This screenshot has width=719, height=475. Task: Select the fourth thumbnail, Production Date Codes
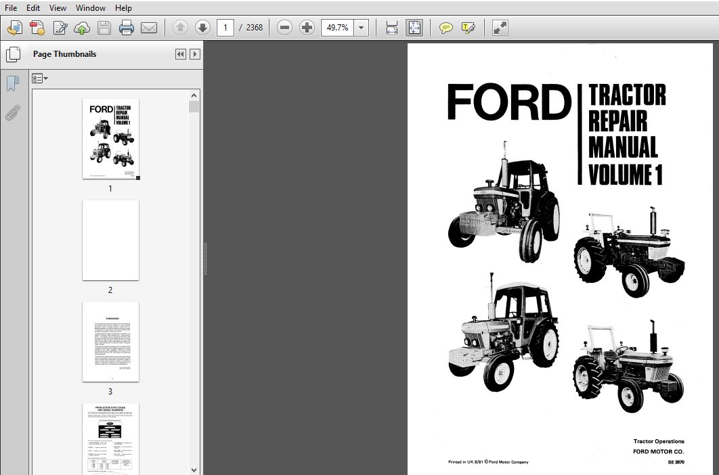tap(110, 438)
